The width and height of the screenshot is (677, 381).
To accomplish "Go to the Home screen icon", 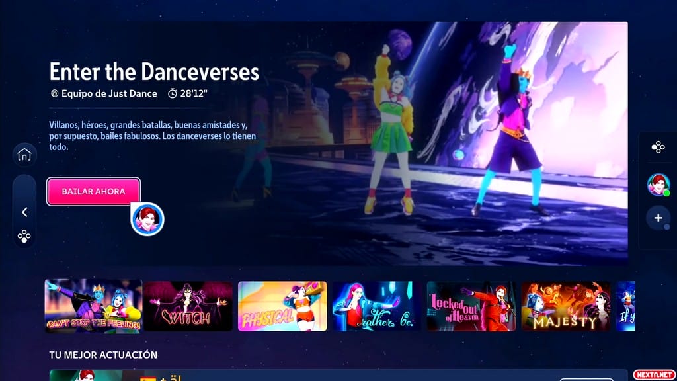I will (x=24, y=155).
